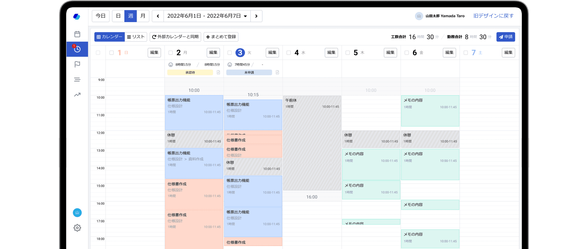Switch to the リスト view tab
The width and height of the screenshot is (588, 249).
click(136, 37)
